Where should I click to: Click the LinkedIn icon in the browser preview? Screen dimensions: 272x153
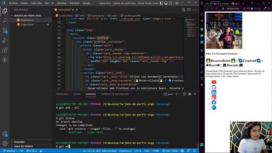click(x=214, y=92)
